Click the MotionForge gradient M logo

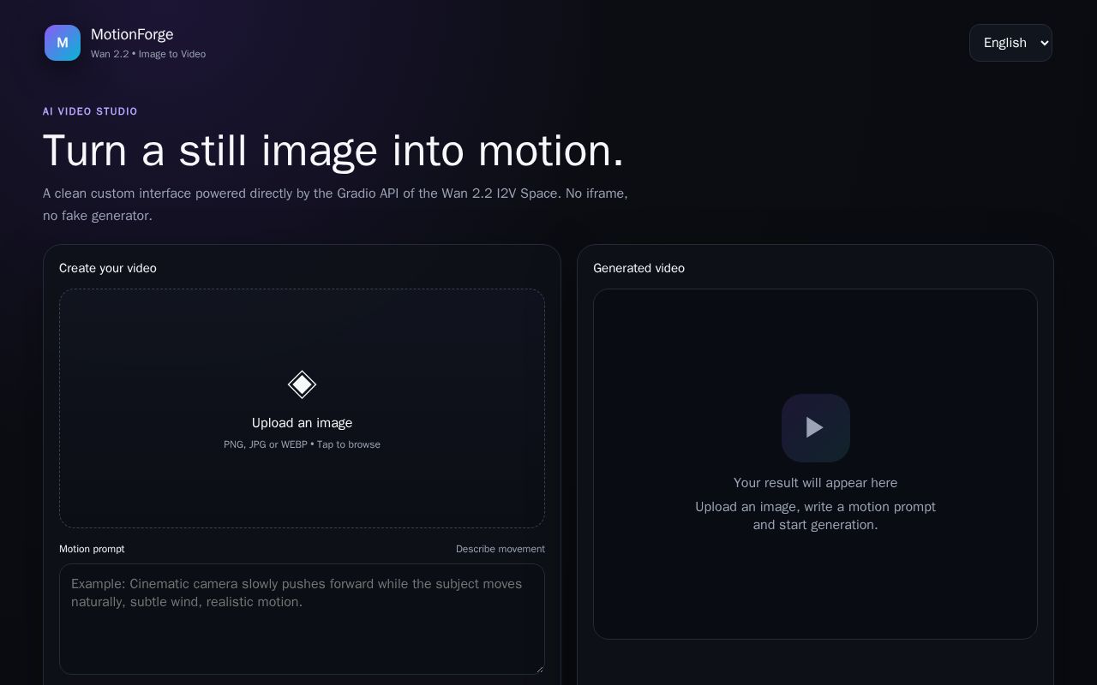click(63, 43)
